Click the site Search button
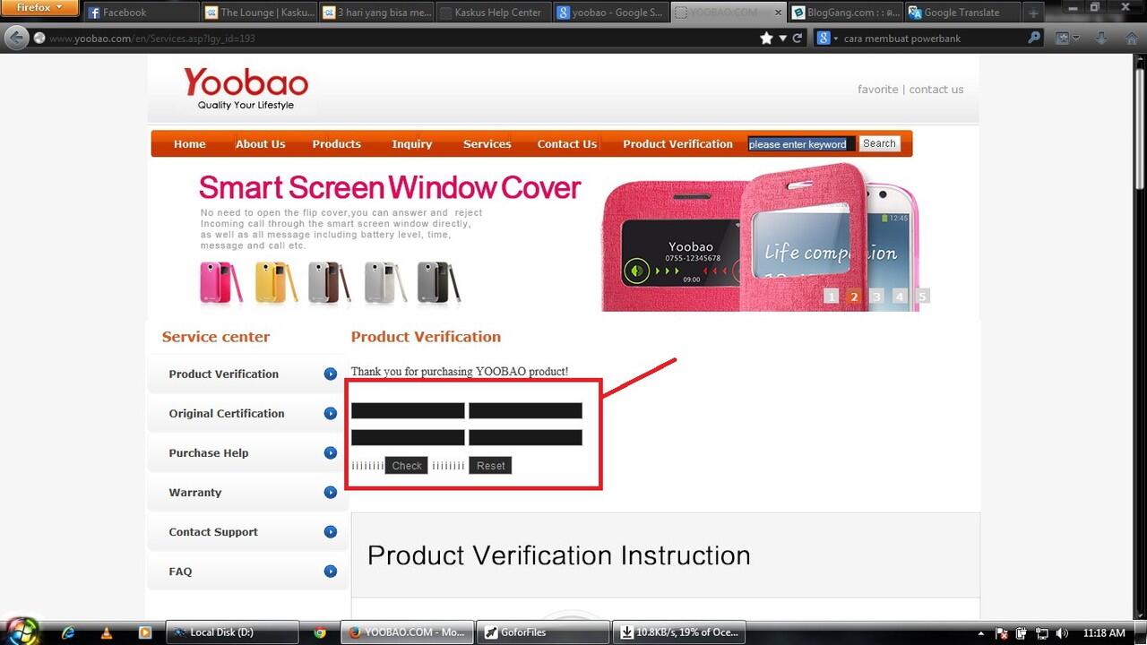1147x645 pixels. point(879,143)
